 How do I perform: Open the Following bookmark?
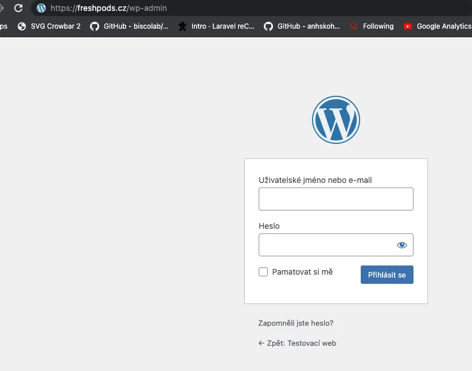[x=372, y=26]
